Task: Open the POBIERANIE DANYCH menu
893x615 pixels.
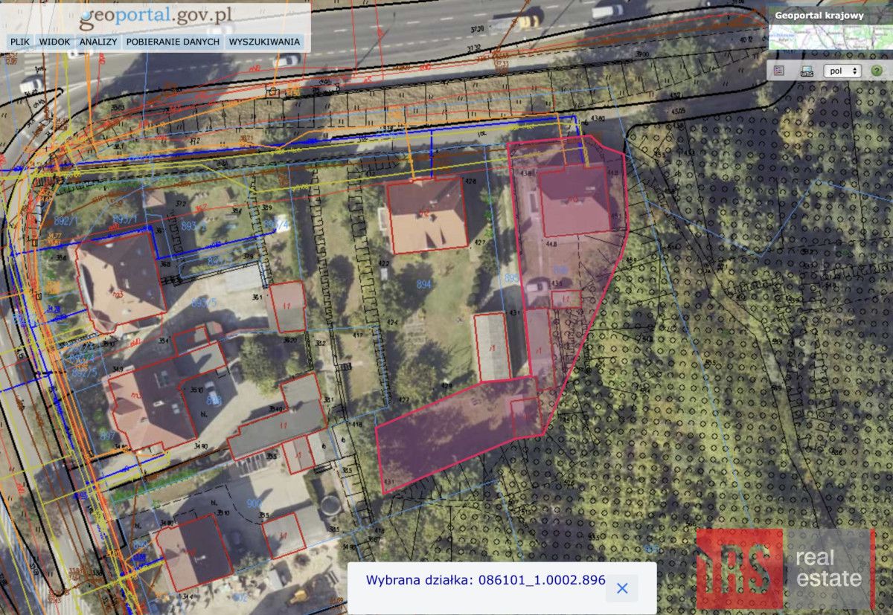Action: pyautogui.click(x=173, y=42)
